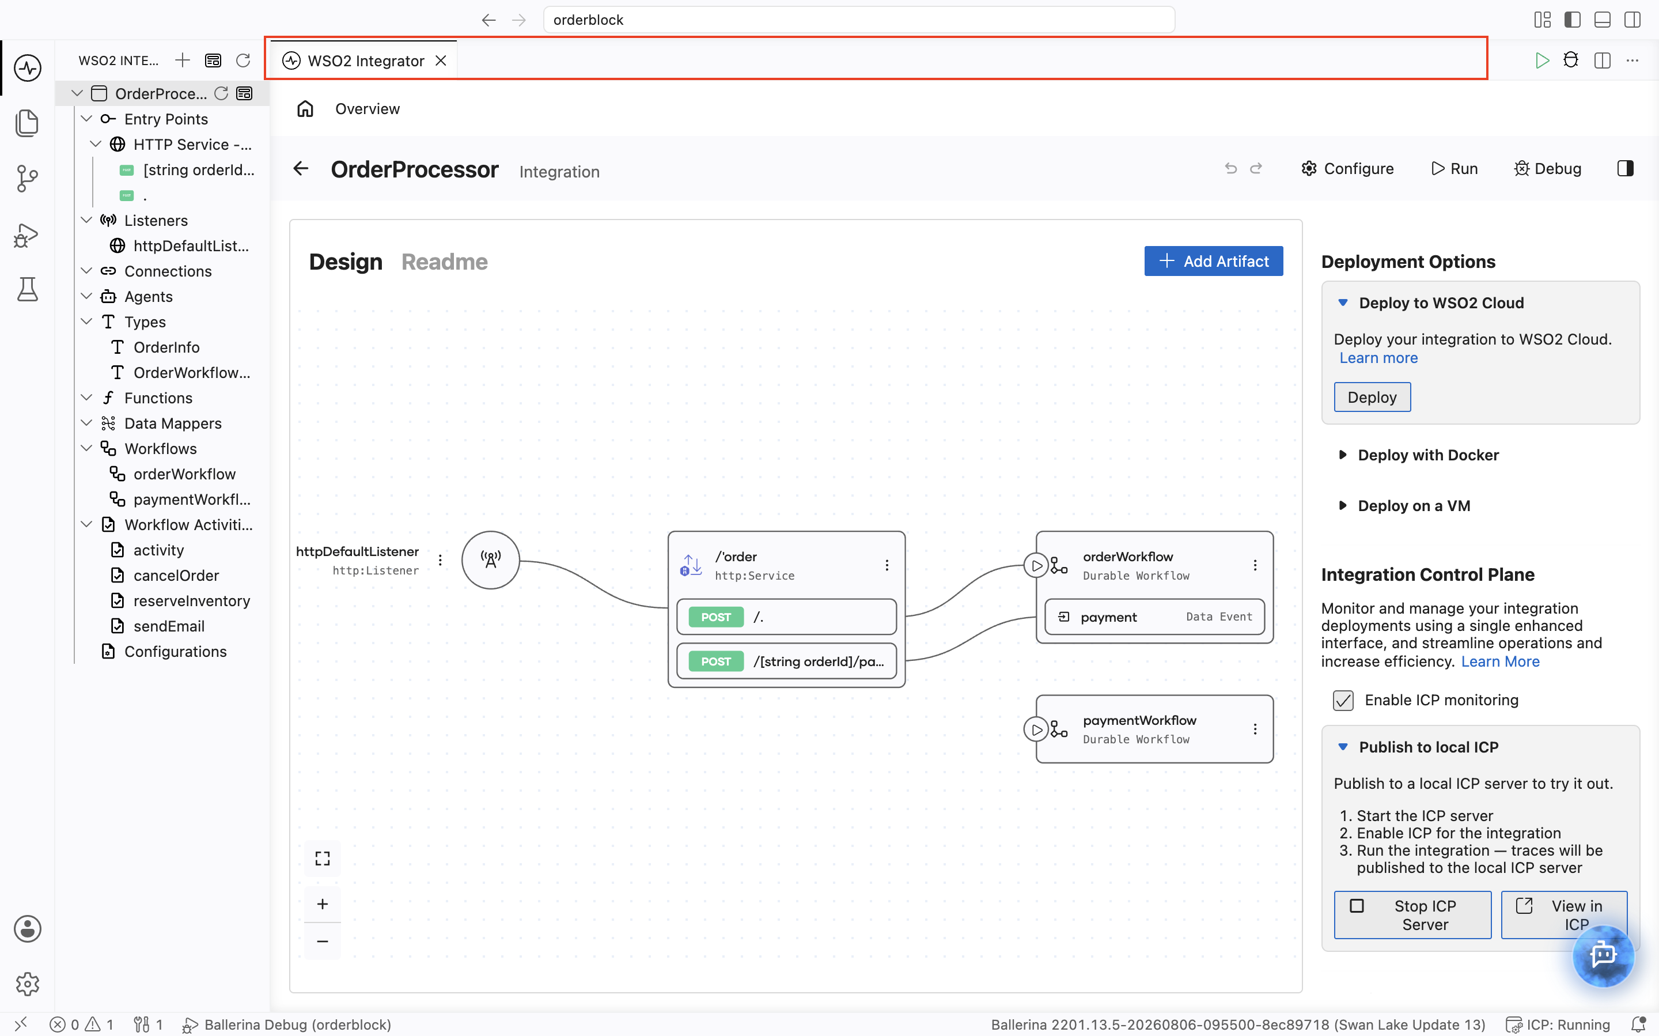This screenshot has height=1036, width=1659.
Task: Switch to the Readme tab
Action: [444, 262]
